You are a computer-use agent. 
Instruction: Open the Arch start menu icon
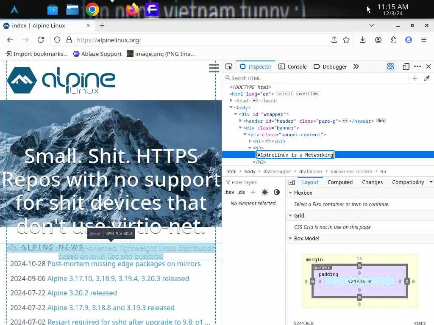(14, 10)
